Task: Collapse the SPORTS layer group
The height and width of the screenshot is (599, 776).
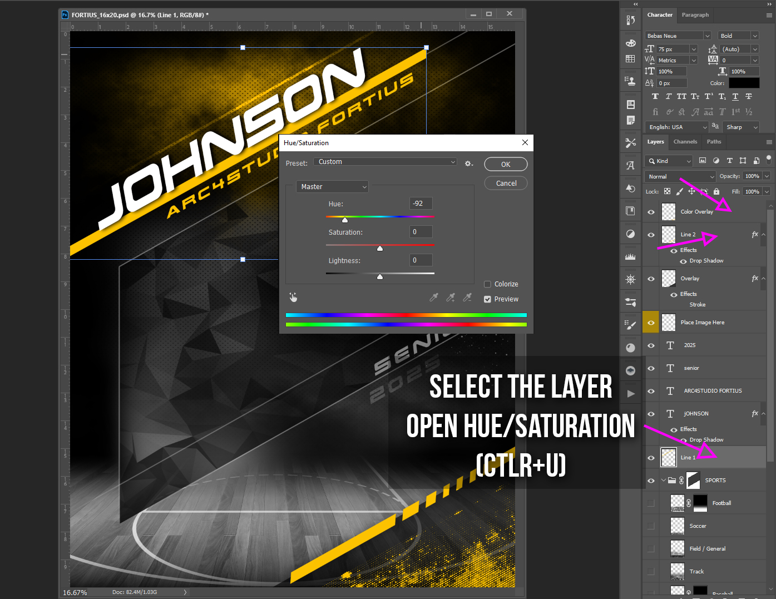Action: pyautogui.click(x=664, y=480)
